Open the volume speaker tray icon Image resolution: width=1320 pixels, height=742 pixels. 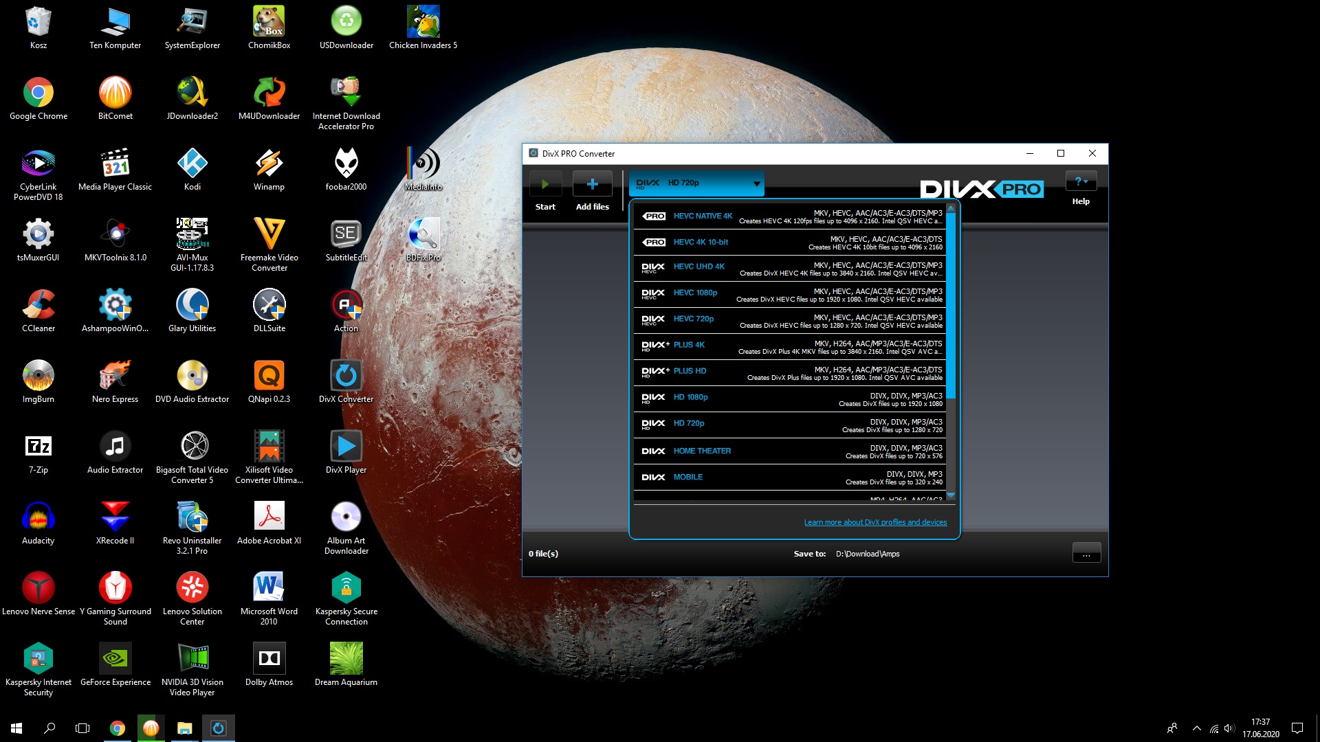click(1229, 728)
